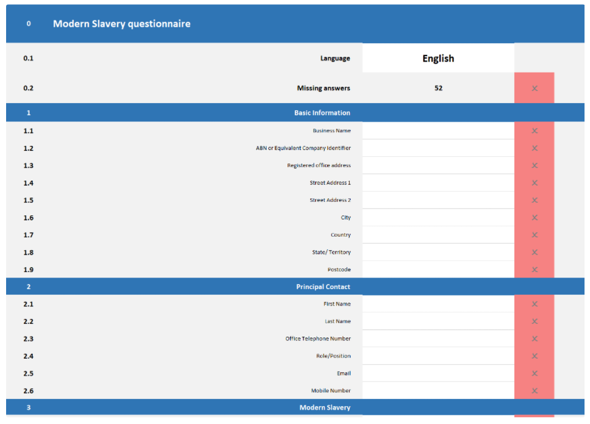Click the X icon in the City row
The height and width of the screenshot is (424, 590).
535,218
